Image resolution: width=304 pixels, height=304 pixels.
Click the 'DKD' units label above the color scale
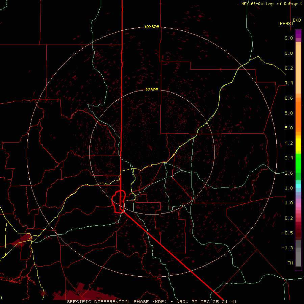point(297,20)
